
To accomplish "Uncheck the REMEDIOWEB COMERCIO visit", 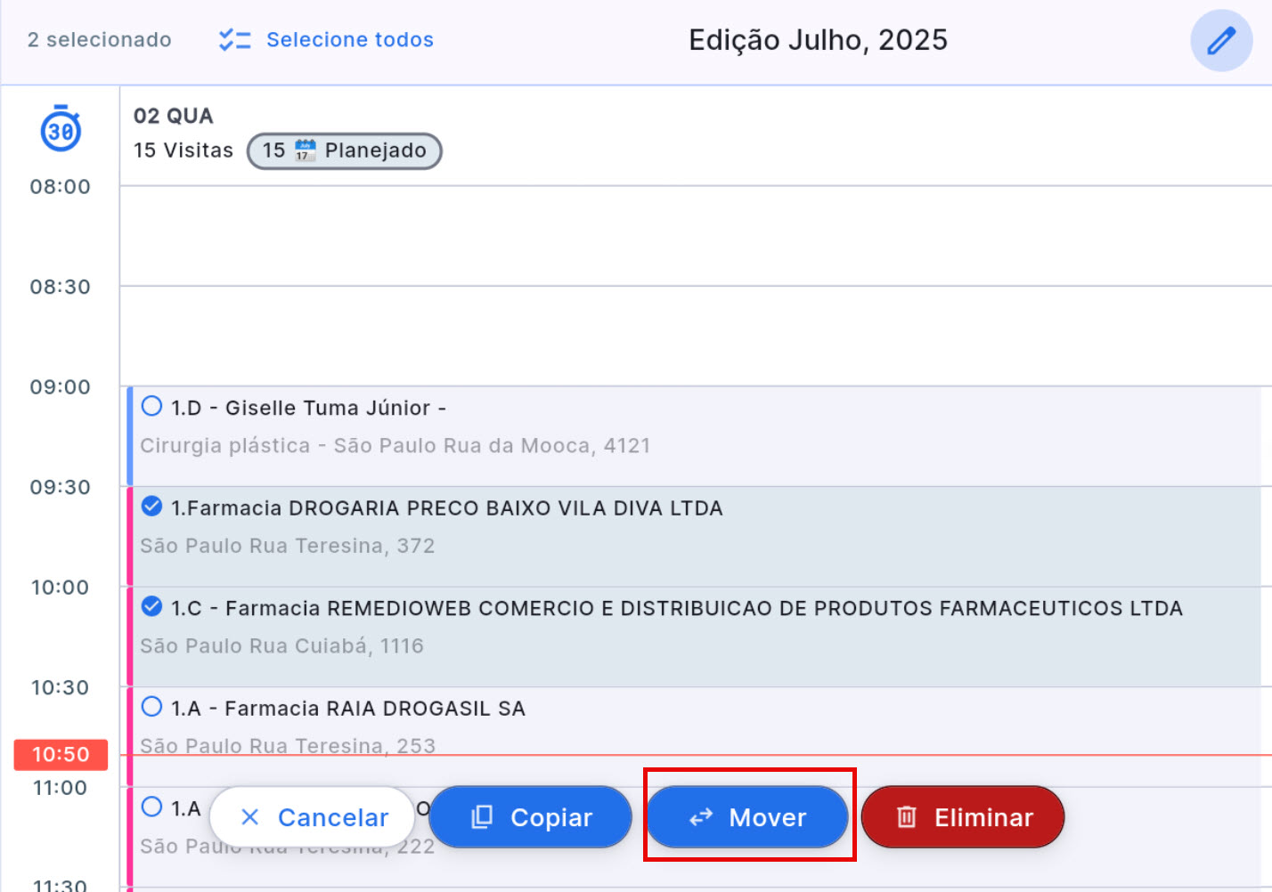I will [152, 607].
